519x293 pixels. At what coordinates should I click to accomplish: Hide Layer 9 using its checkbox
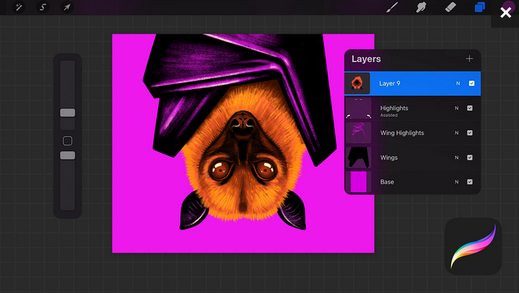(x=471, y=84)
